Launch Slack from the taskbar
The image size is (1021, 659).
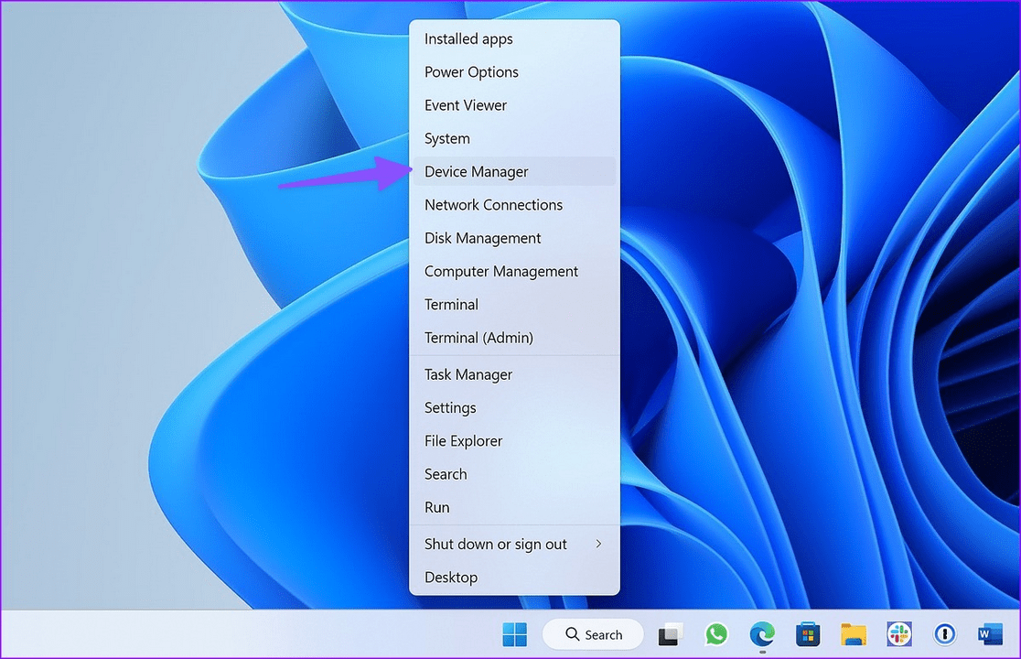[899, 633]
